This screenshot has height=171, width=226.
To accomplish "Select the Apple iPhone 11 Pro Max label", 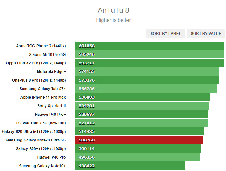I will pos(43,97).
